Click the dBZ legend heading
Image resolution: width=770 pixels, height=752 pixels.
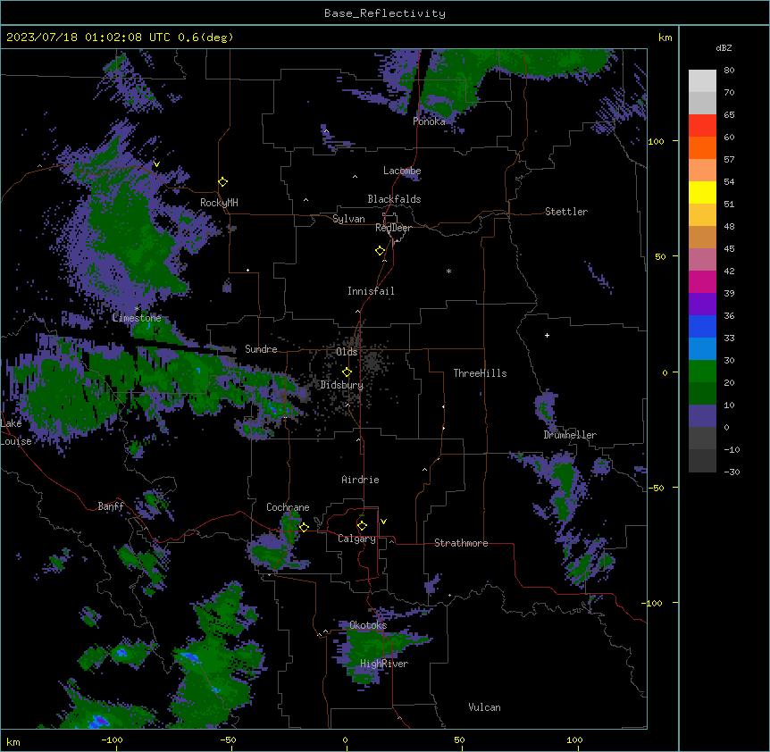(724, 48)
